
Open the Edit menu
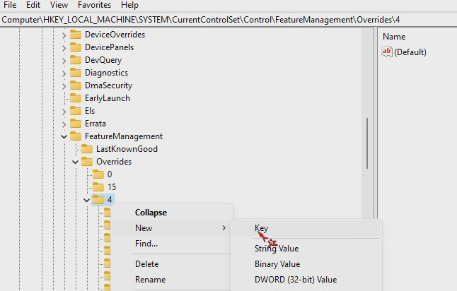pyautogui.click(x=33, y=5)
